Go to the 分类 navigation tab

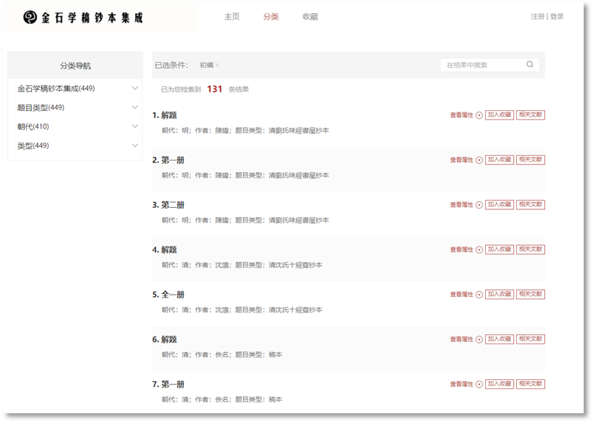(271, 17)
